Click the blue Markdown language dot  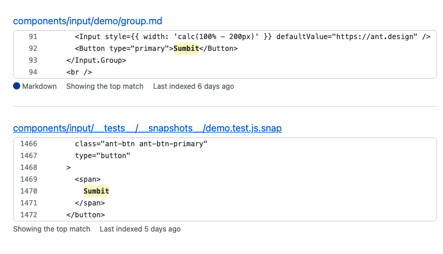point(17,86)
